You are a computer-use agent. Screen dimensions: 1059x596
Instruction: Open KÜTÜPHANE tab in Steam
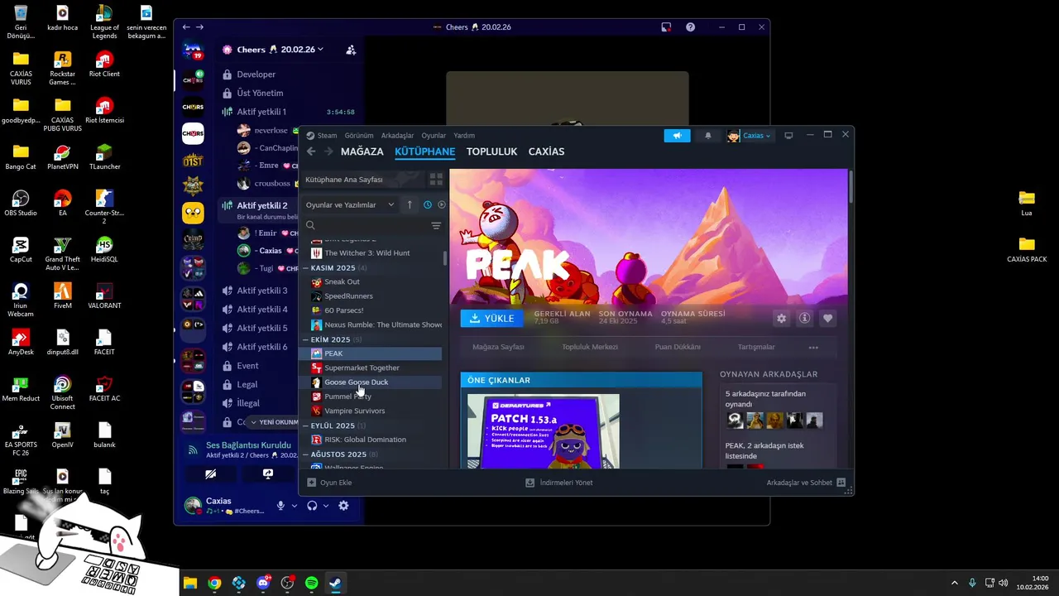[x=425, y=151]
